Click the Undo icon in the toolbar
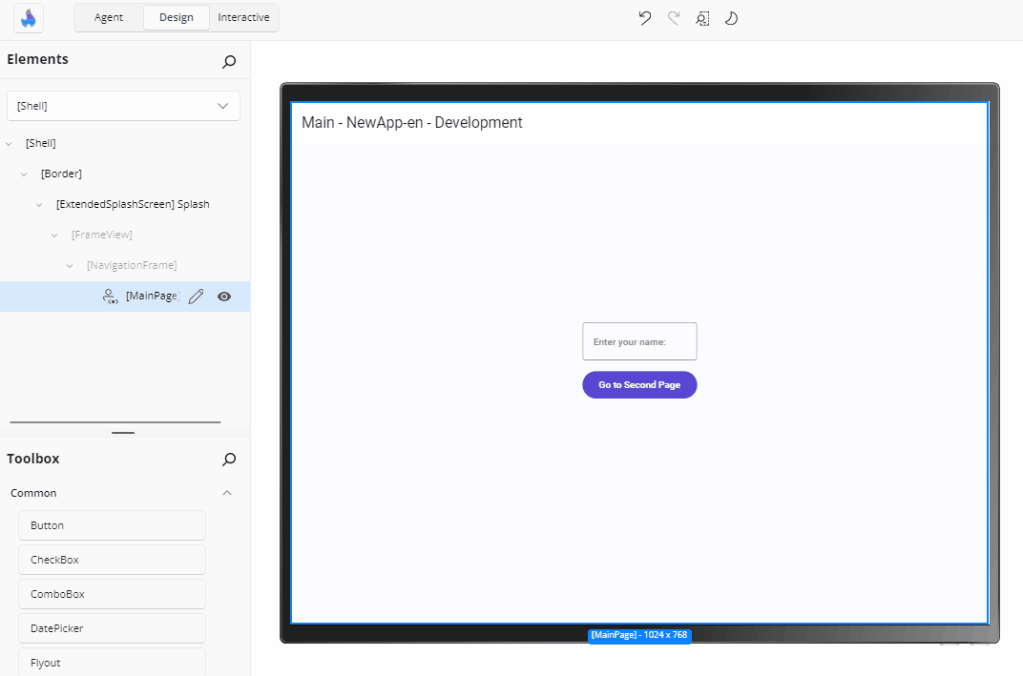 point(644,18)
